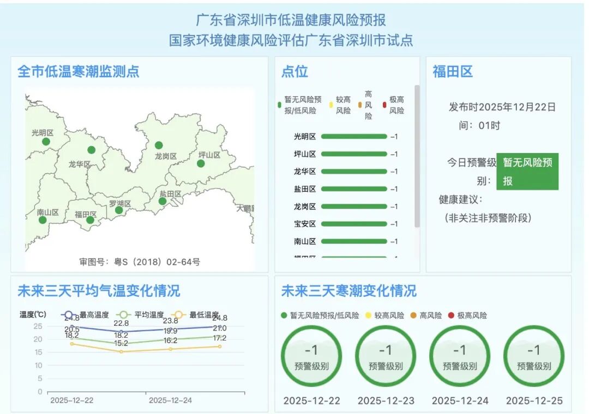Select the 福田区 map marker
This screenshot has width=589, height=414.
(90, 220)
